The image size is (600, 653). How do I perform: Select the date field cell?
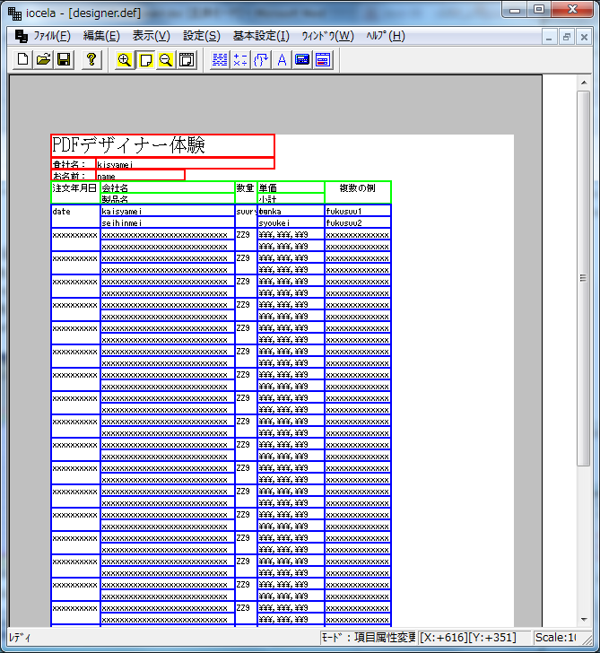click(75, 216)
